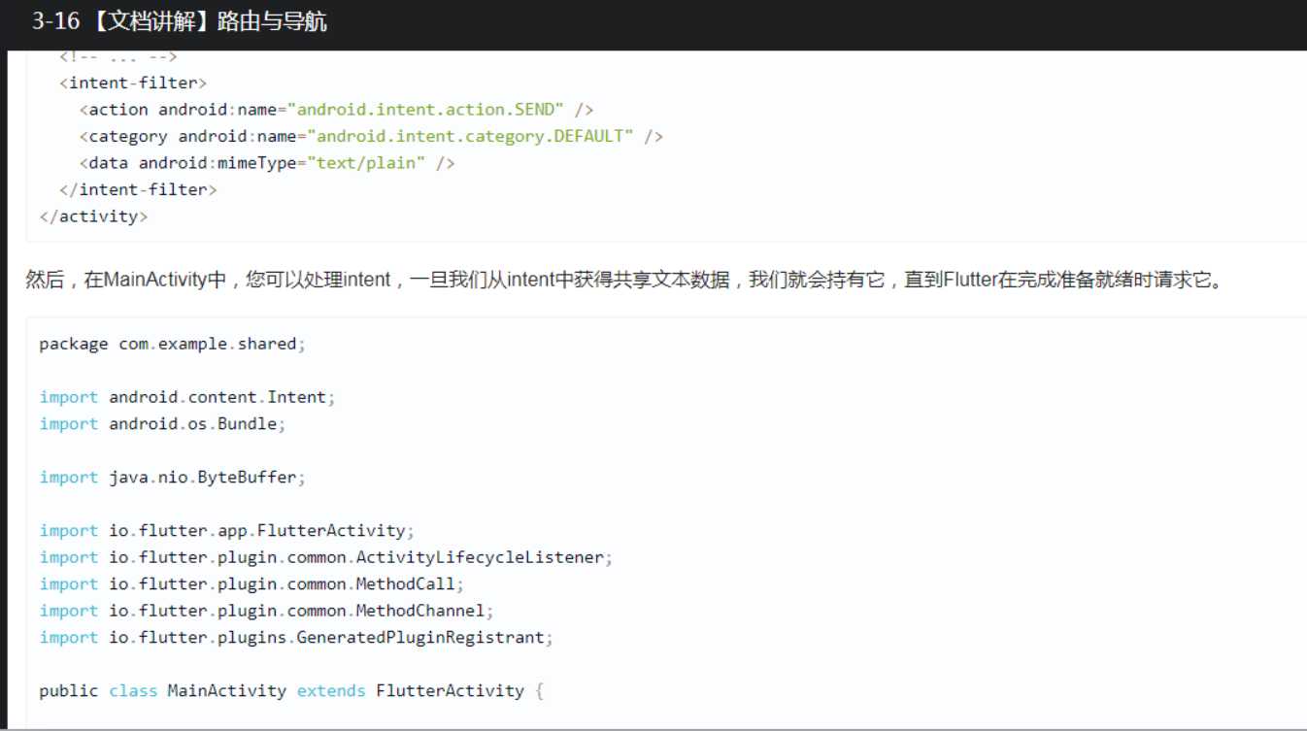The height and width of the screenshot is (731, 1307).
Task: Click the "import io.flutter.app.FlutterActivity;" line
Action: 227,531
